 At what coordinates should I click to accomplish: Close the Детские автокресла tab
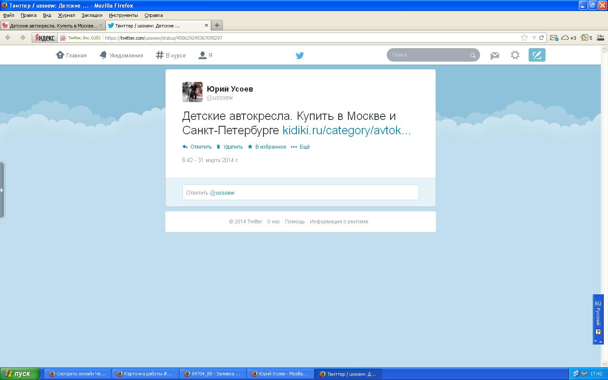(101, 25)
